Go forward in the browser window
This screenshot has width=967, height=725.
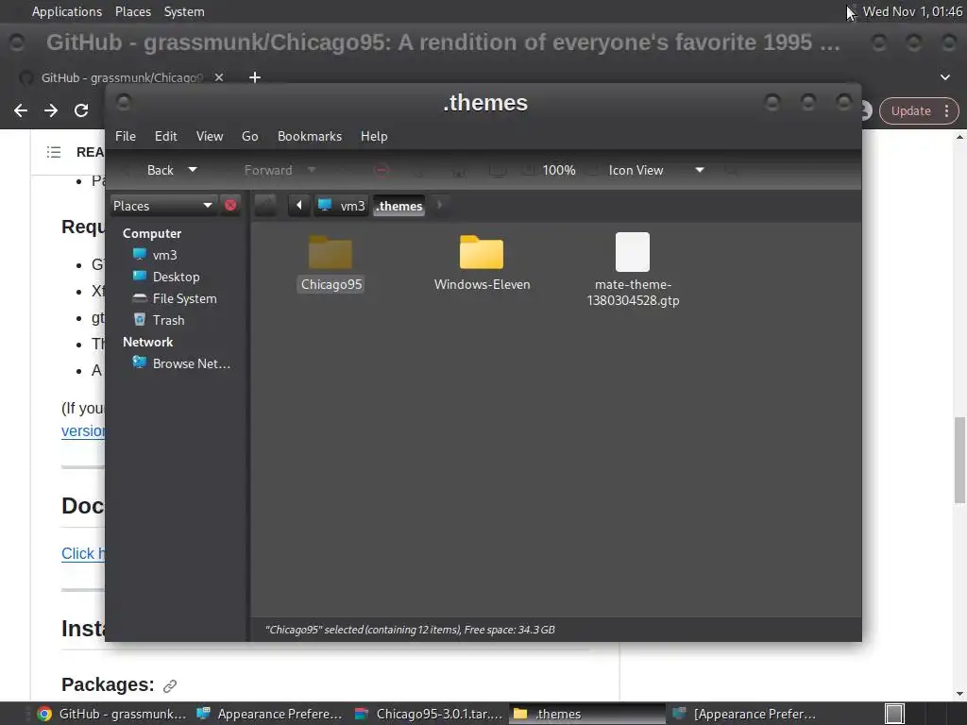(x=51, y=110)
